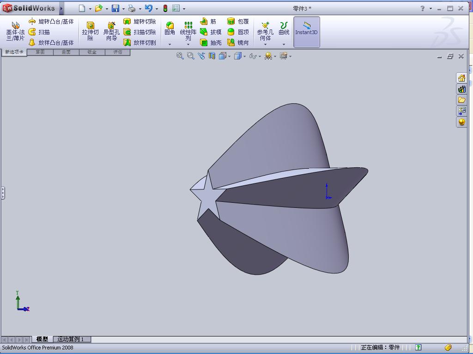
Task: Select Lofted Cut (放样切割)
Action: tap(139, 42)
